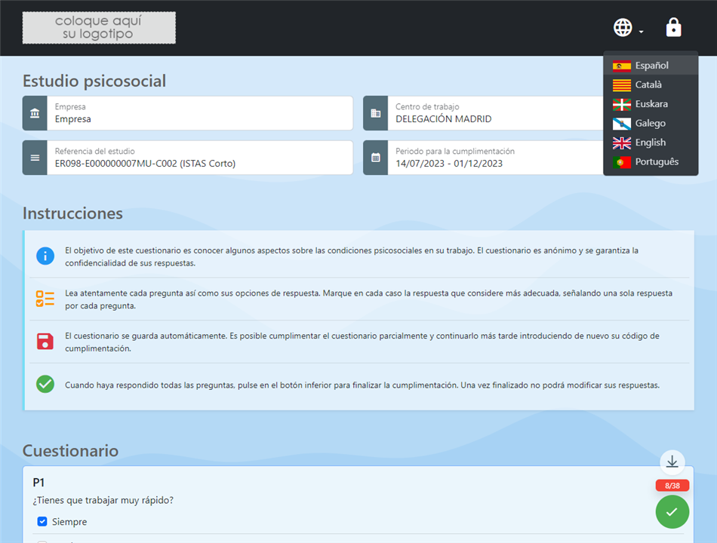Change language to English

650,143
